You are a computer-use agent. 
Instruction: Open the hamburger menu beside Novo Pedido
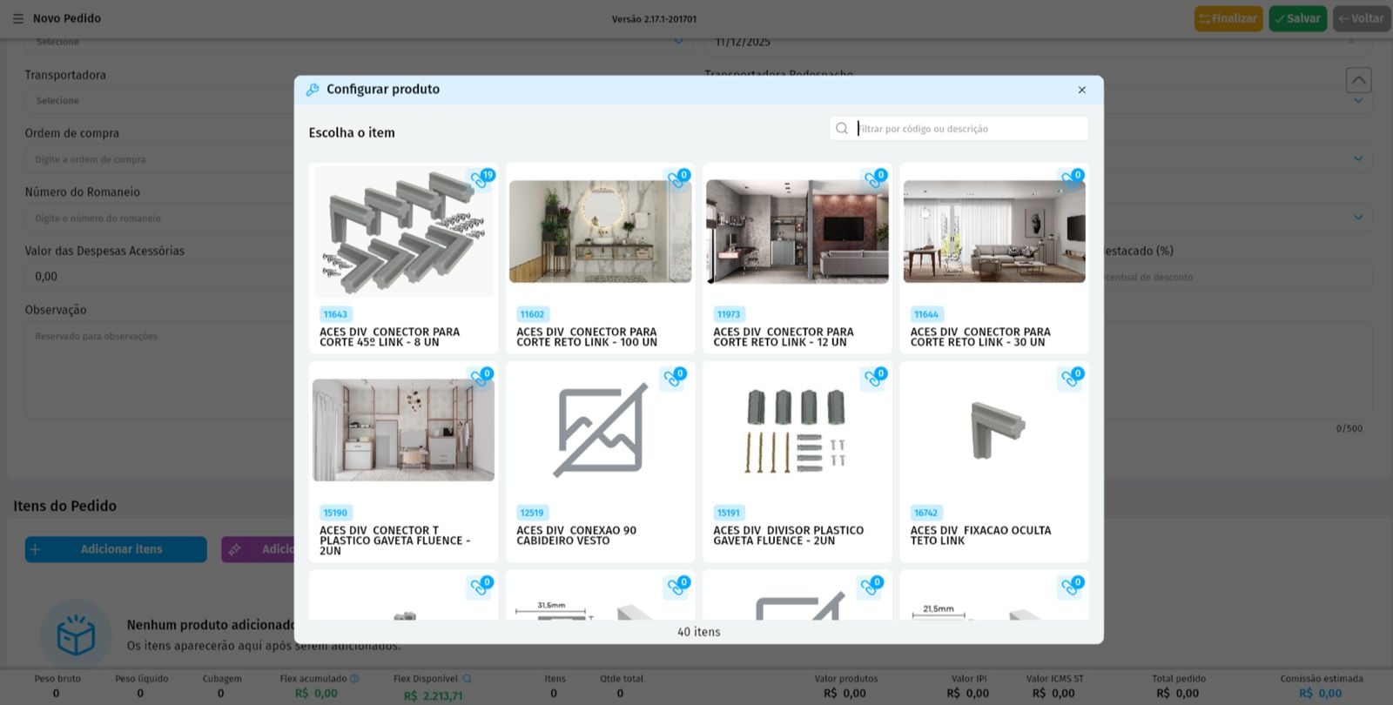click(x=17, y=18)
